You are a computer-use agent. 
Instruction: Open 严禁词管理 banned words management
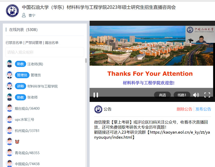34,42
